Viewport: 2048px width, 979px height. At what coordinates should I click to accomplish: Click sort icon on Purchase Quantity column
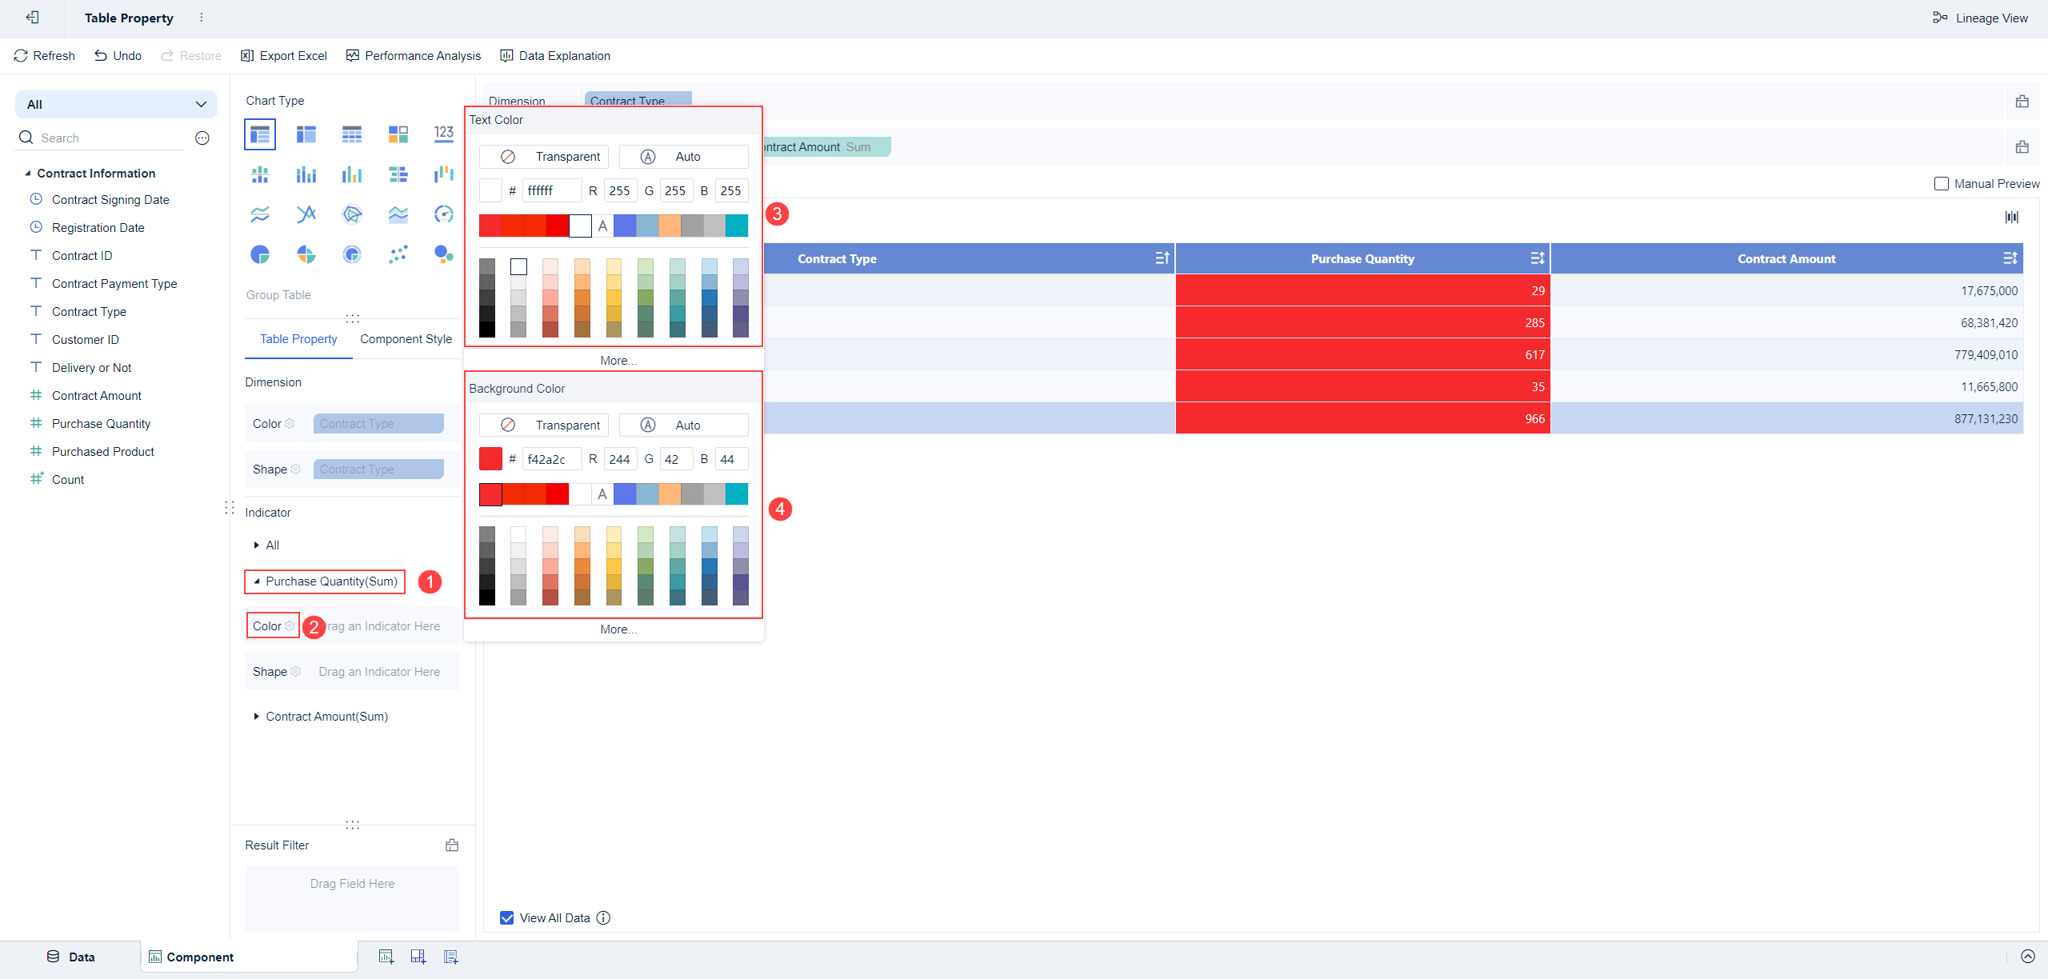(1537, 258)
